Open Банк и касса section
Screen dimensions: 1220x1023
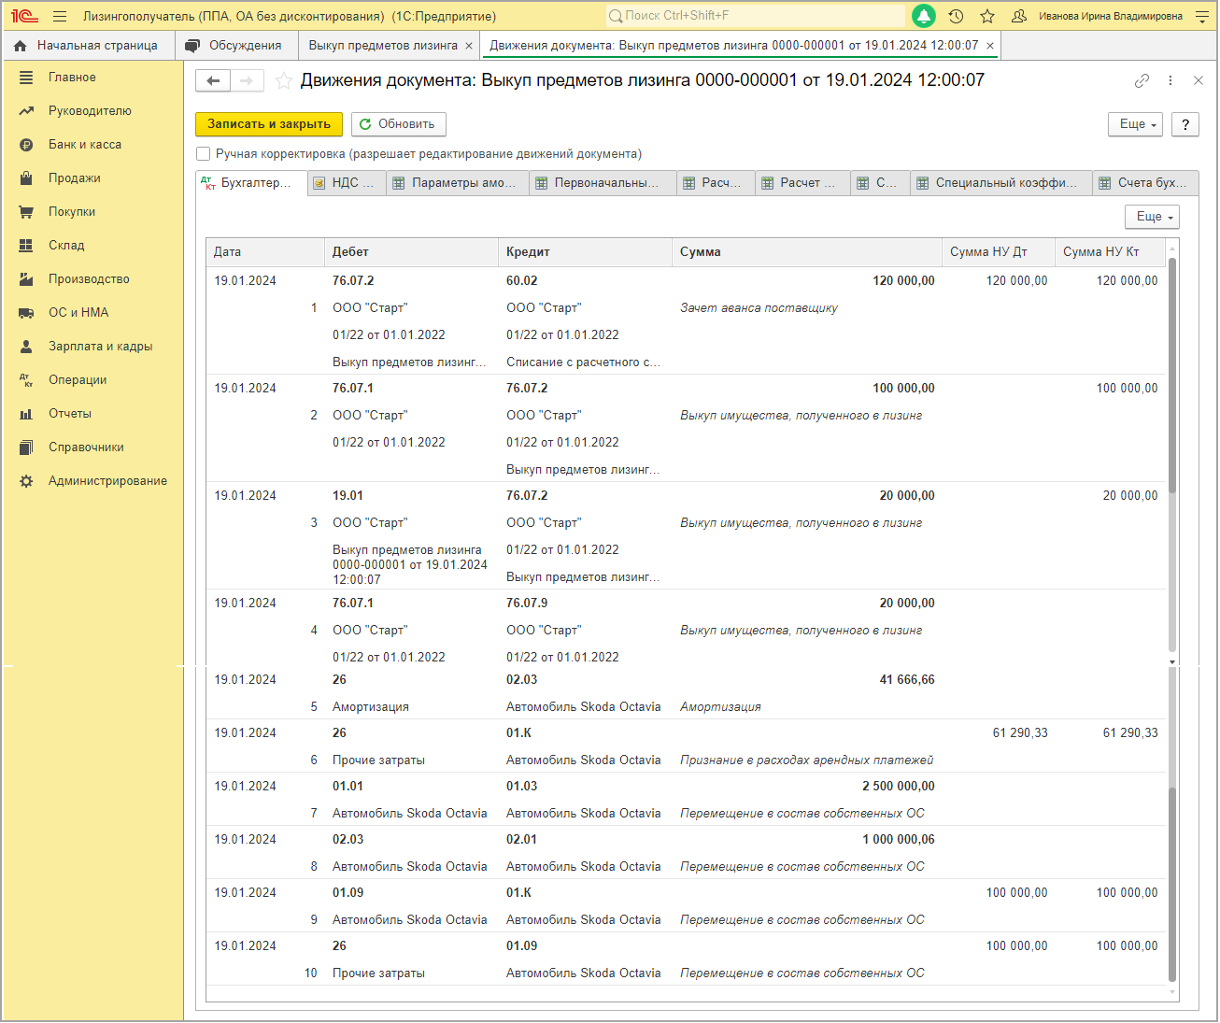coord(85,145)
